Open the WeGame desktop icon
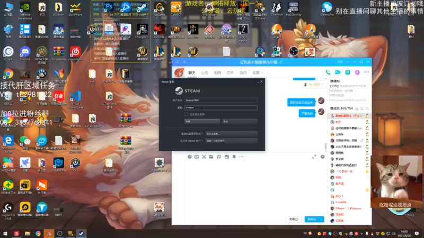The width and height of the screenshot is (424, 238). tap(160, 10)
